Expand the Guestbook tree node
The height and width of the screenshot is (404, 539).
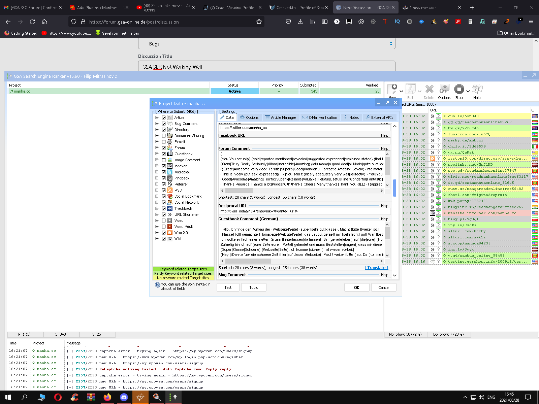coord(157,154)
